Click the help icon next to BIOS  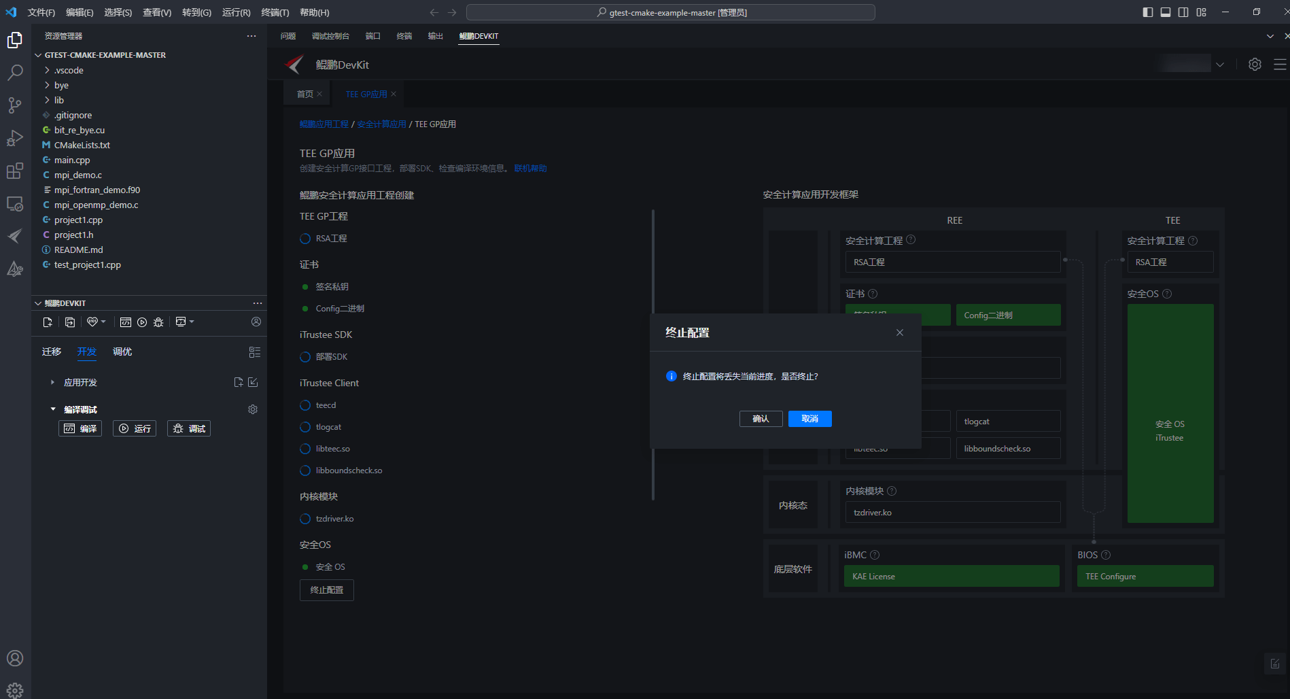(1106, 555)
